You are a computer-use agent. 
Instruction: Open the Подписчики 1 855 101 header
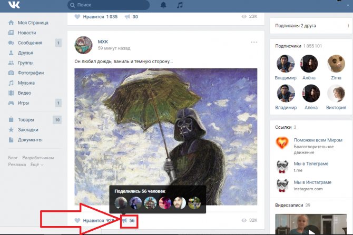point(298,46)
